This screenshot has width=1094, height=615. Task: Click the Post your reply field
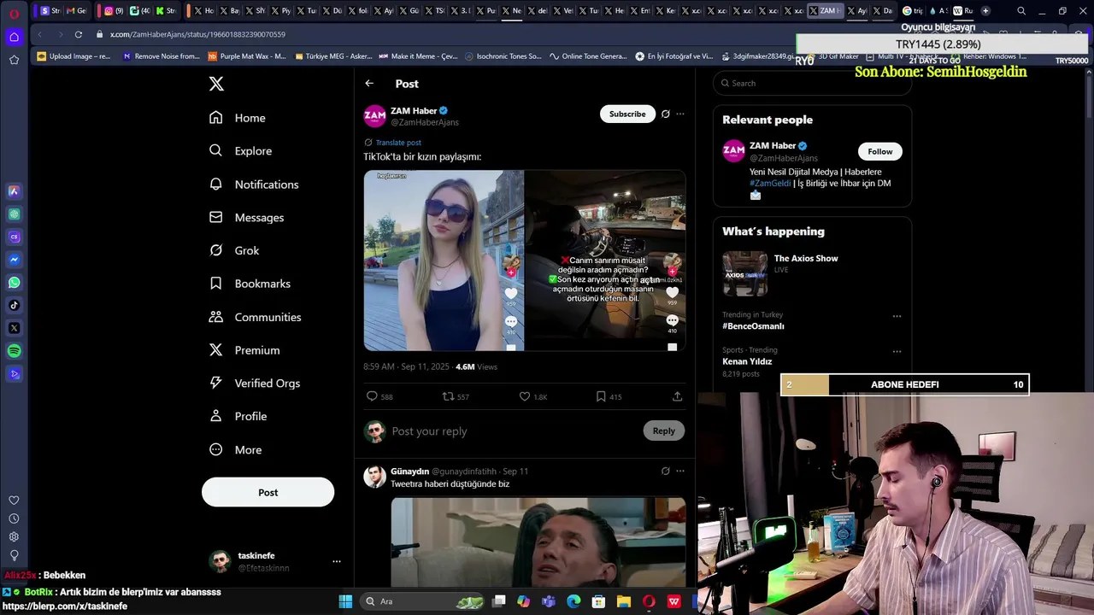point(513,431)
